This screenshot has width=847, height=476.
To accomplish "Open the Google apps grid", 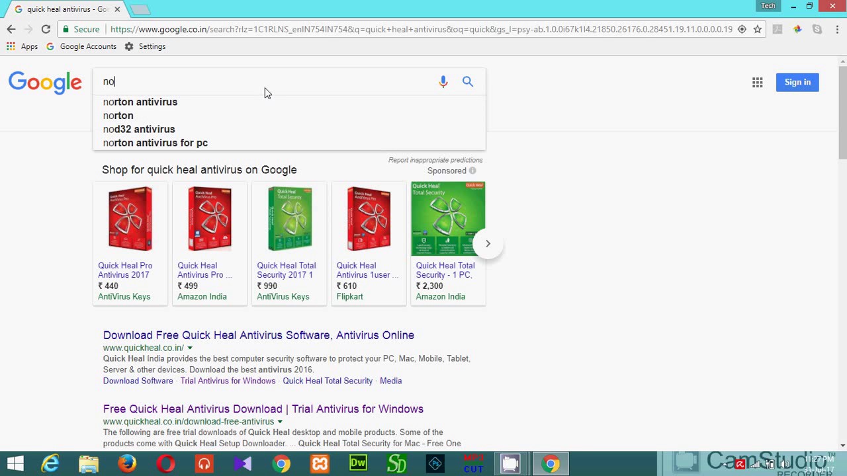I will coord(758,82).
